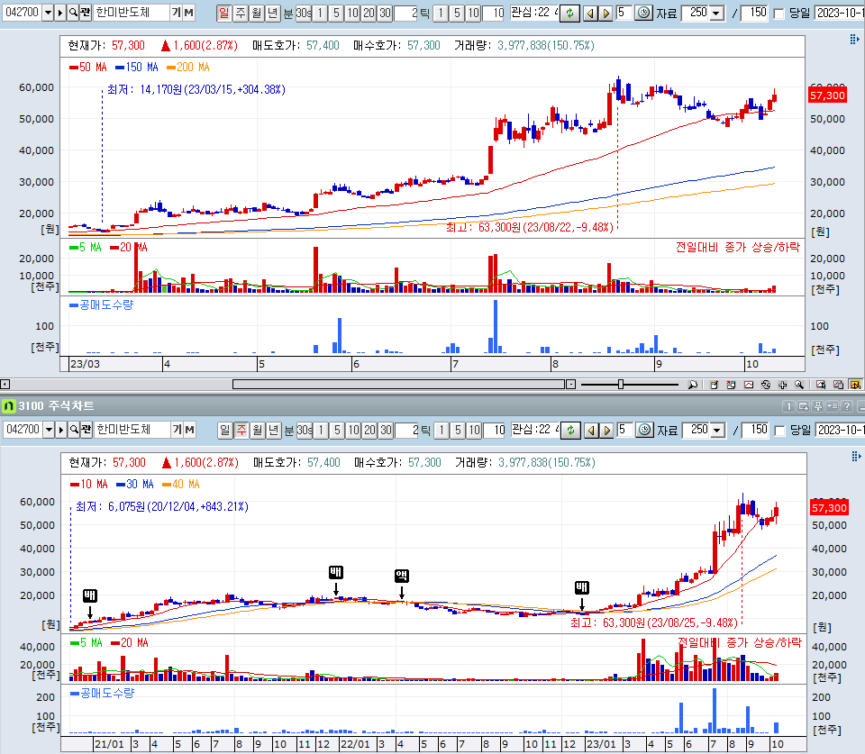Select yearly (년) period in top chart toolbar
Screen dimensions: 865x754
pyautogui.click(x=272, y=13)
